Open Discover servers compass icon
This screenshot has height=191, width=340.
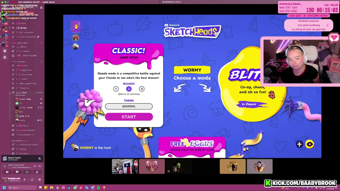click(x=5, y=57)
